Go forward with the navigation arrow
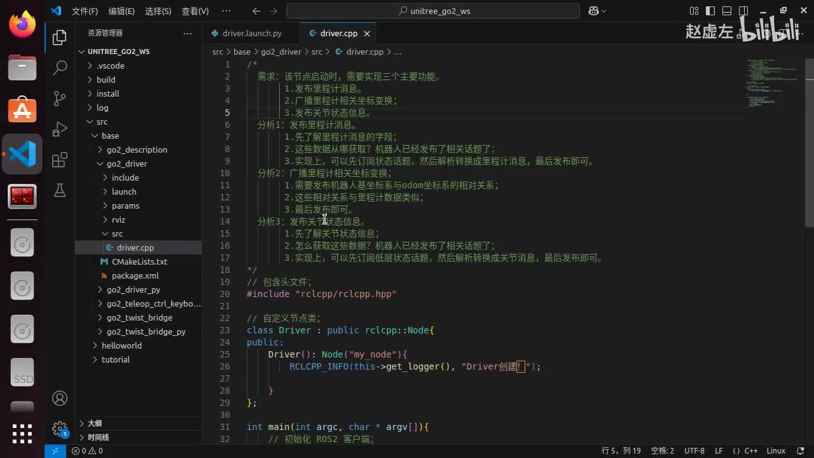The height and width of the screenshot is (458, 814). coord(273,11)
